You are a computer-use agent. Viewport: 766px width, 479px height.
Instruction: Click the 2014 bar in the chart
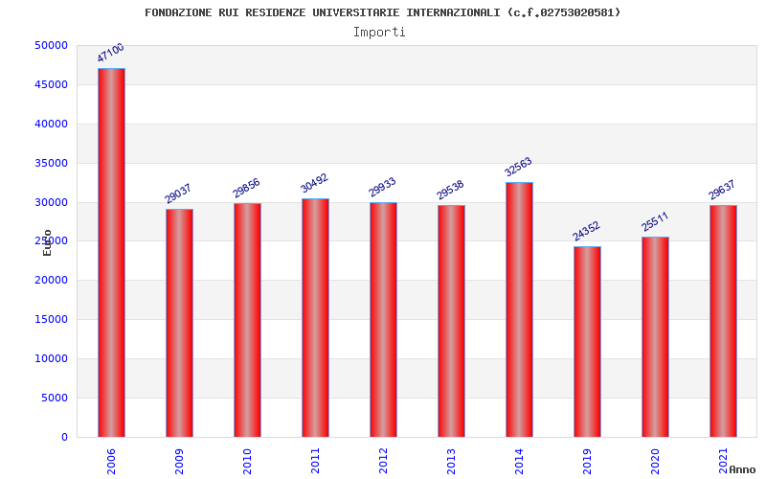[519, 309]
